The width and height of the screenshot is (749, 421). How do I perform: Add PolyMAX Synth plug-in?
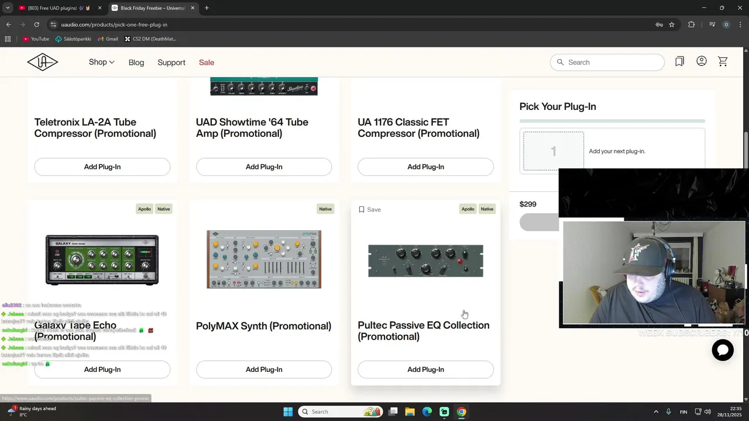tap(264, 370)
